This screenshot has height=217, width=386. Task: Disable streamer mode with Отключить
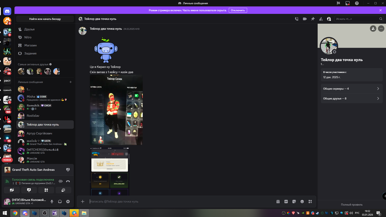tap(238, 10)
